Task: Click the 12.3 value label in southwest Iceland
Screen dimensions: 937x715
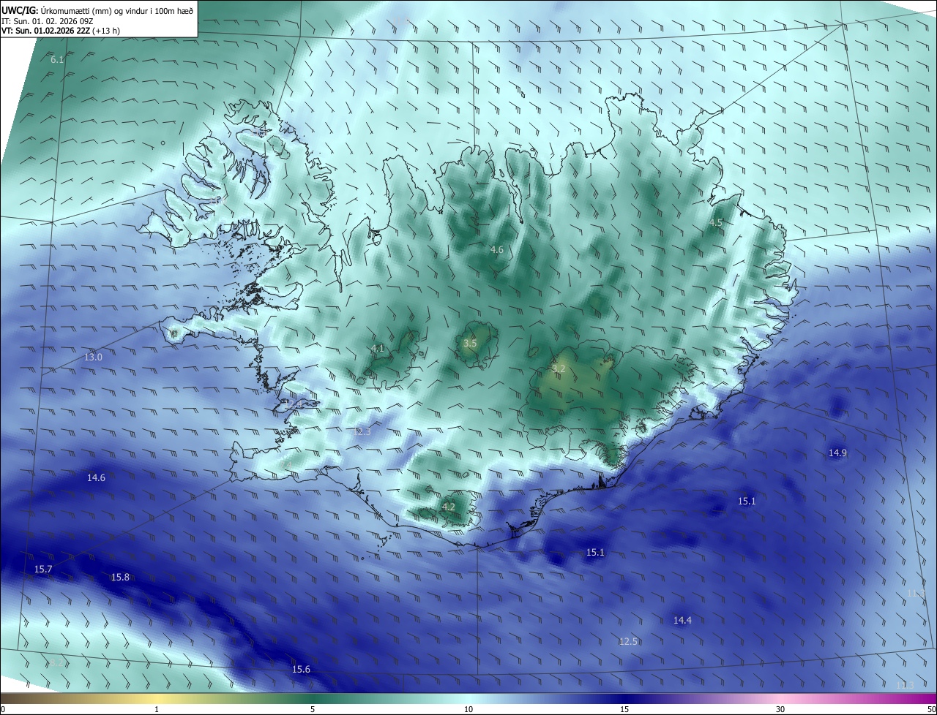Action: (x=362, y=432)
